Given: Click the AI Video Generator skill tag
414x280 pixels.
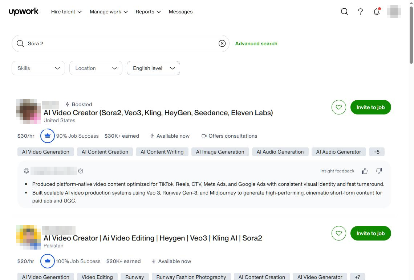Looking at the screenshot, I should 320,277.
